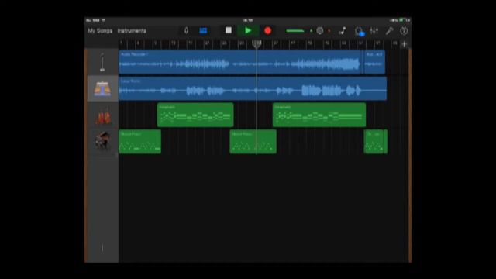This screenshot has height=279, width=496.
Task: Select the blue Tracks view button
Action: tap(203, 31)
